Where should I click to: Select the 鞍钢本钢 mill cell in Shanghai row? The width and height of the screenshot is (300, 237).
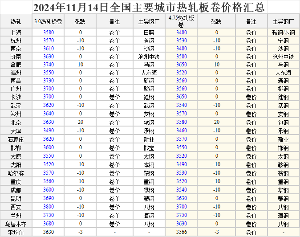point(283,33)
